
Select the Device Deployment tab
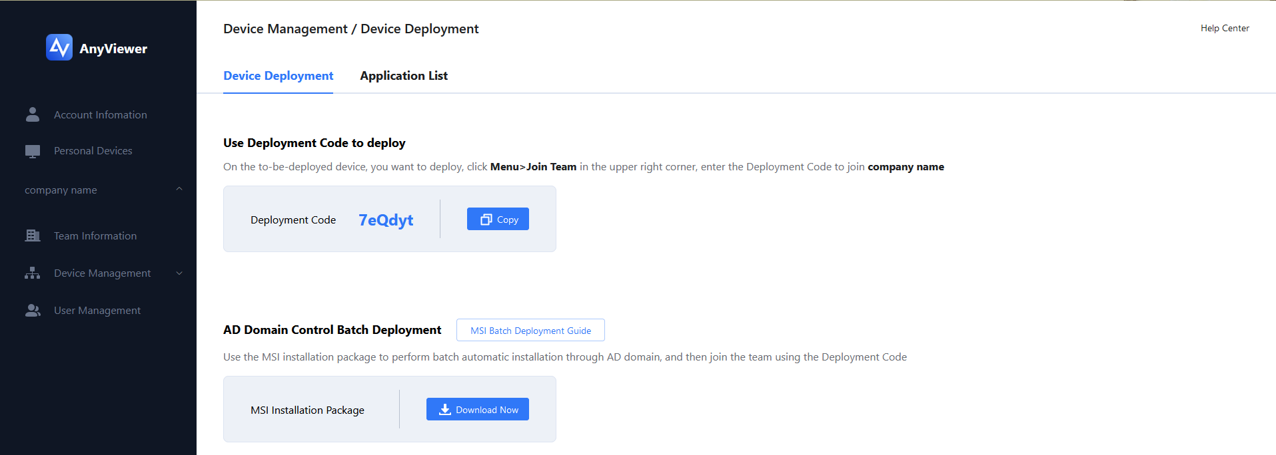click(278, 76)
